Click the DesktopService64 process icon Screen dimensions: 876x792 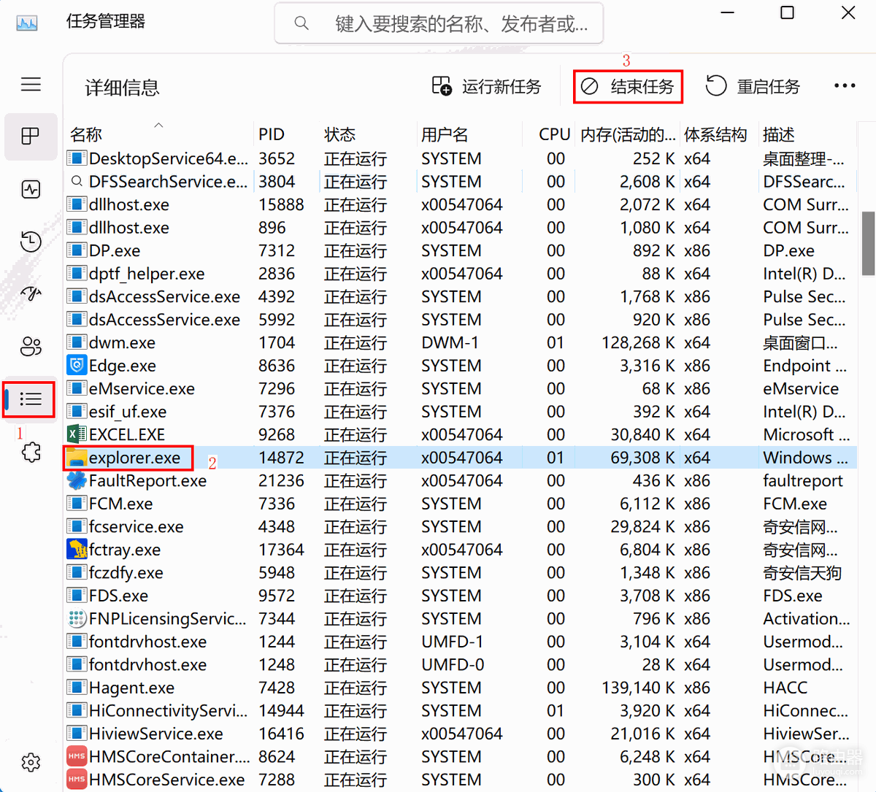click(77, 158)
